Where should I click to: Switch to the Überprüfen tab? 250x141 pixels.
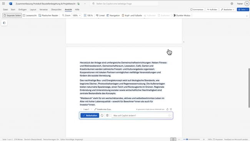(56, 10)
